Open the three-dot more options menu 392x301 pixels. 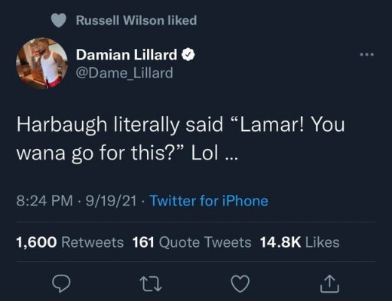tap(366, 54)
